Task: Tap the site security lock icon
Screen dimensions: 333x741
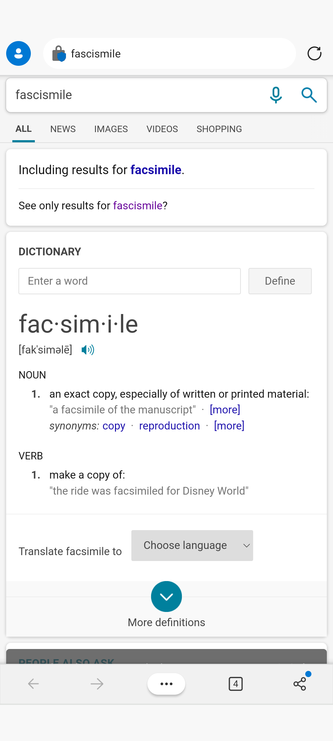Action: click(x=59, y=53)
